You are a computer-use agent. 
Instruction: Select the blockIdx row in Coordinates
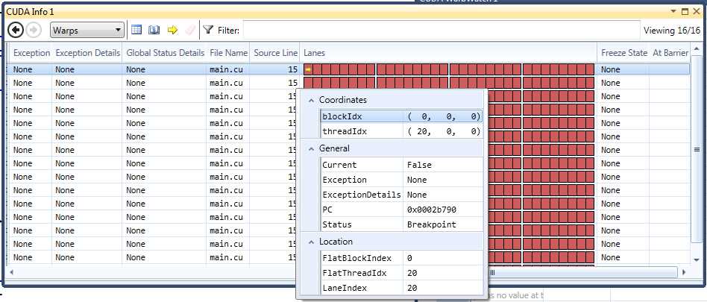pyautogui.click(x=401, y=116)
